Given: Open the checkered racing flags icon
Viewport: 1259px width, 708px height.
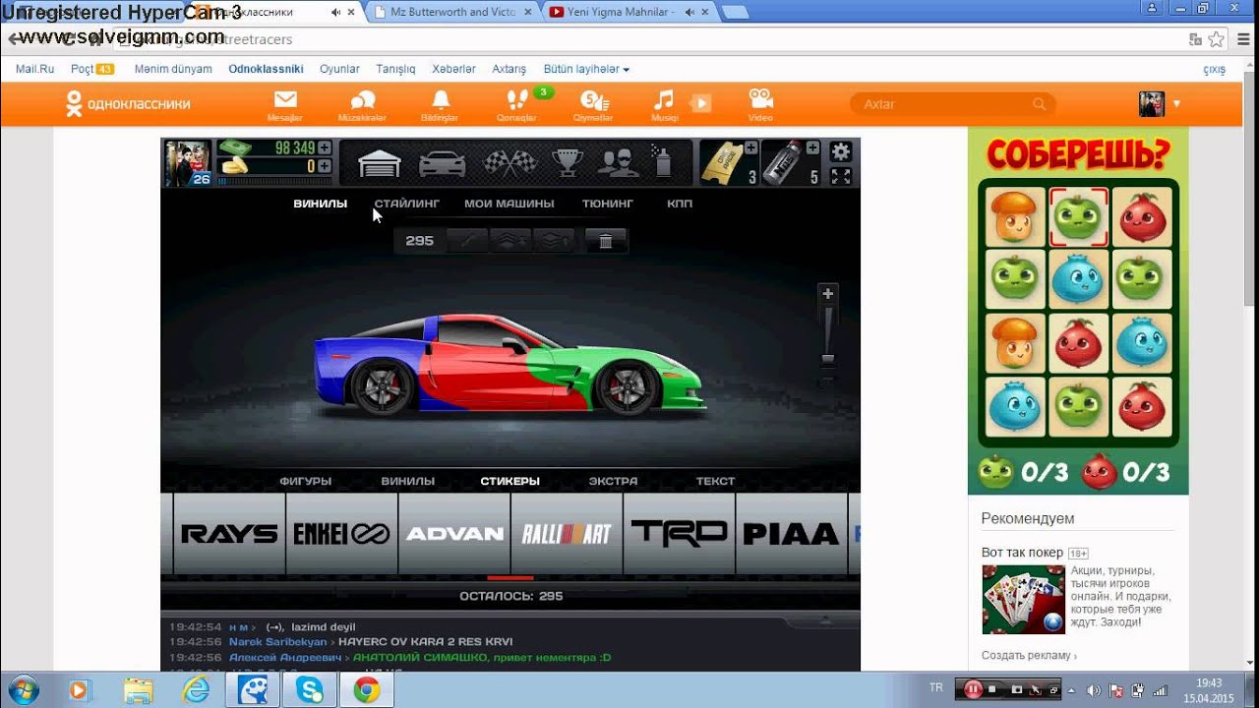Looking at the screenshot, I should pos(509,162).
